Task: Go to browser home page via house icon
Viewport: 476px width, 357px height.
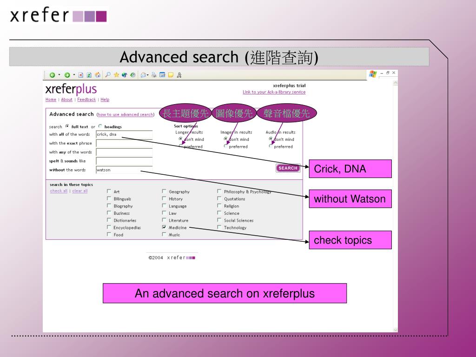Action: pyautogui.click(x=98, y=75)
